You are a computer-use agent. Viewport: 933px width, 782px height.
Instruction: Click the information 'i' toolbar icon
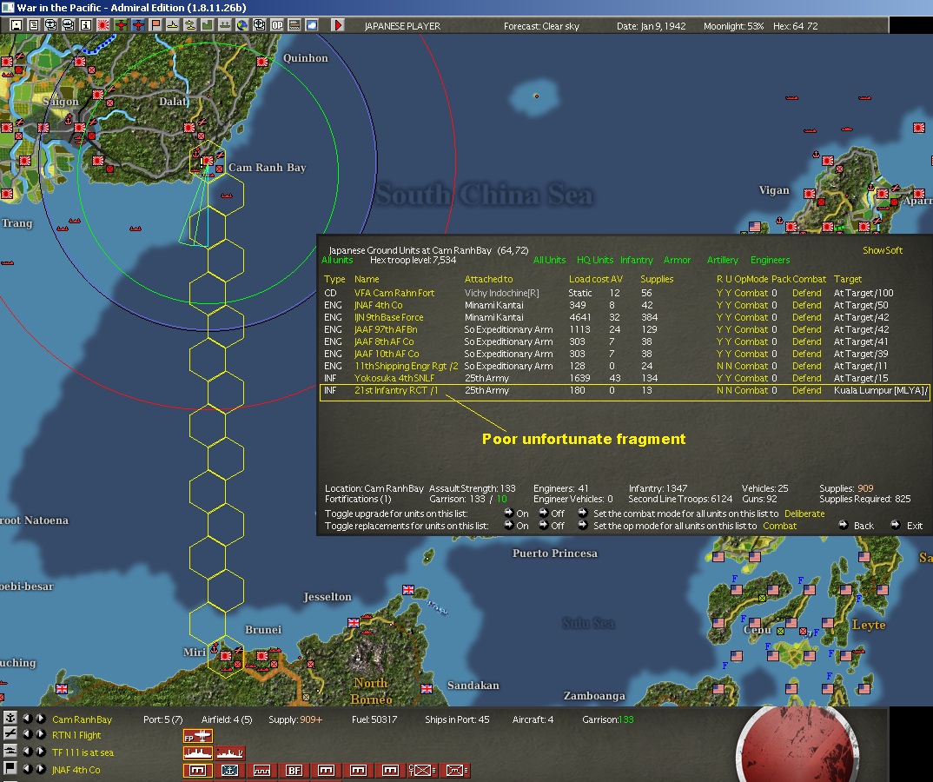pyautogui.click(x=86, y=25)
